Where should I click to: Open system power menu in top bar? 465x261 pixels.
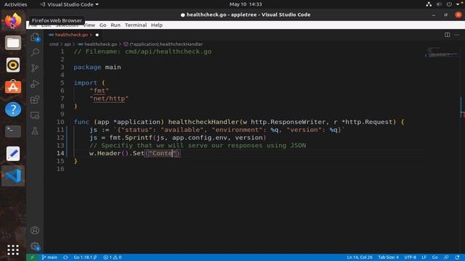click(x=449, y=4)
